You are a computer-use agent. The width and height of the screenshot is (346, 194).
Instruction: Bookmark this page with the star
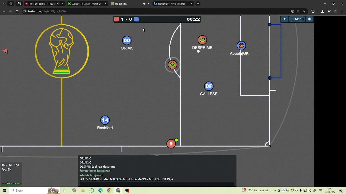click(304, 11)
